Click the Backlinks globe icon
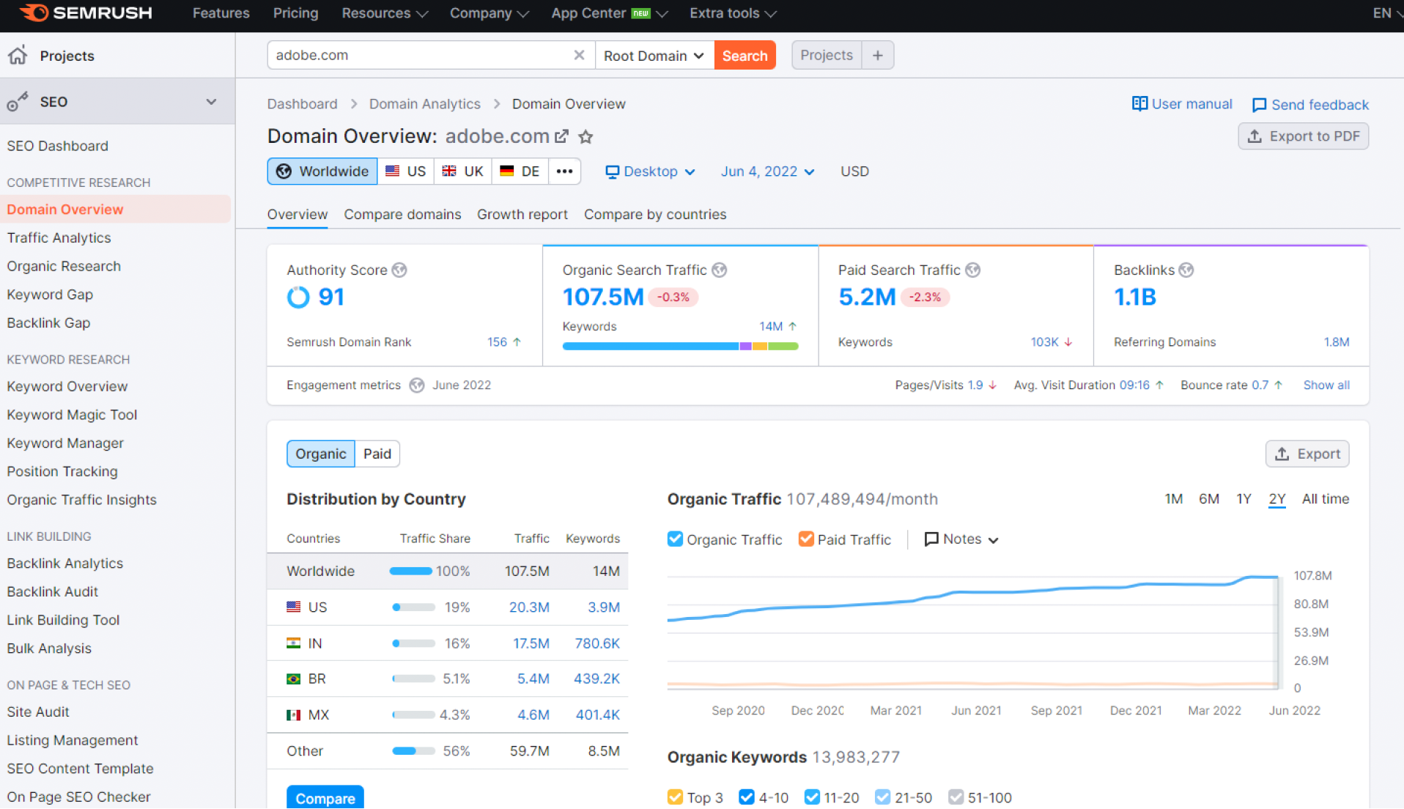This screenshot has width=1404, height=809. (x=1186, y=270)
